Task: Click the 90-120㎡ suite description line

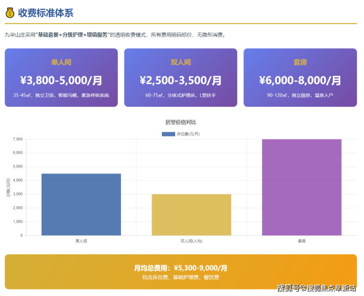Action: (x=300, y=95)
